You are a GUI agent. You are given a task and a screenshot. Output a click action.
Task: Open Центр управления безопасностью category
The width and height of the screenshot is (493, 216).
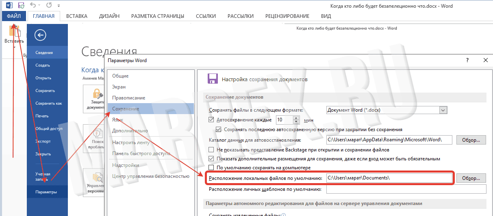click(x=151, y=176)
